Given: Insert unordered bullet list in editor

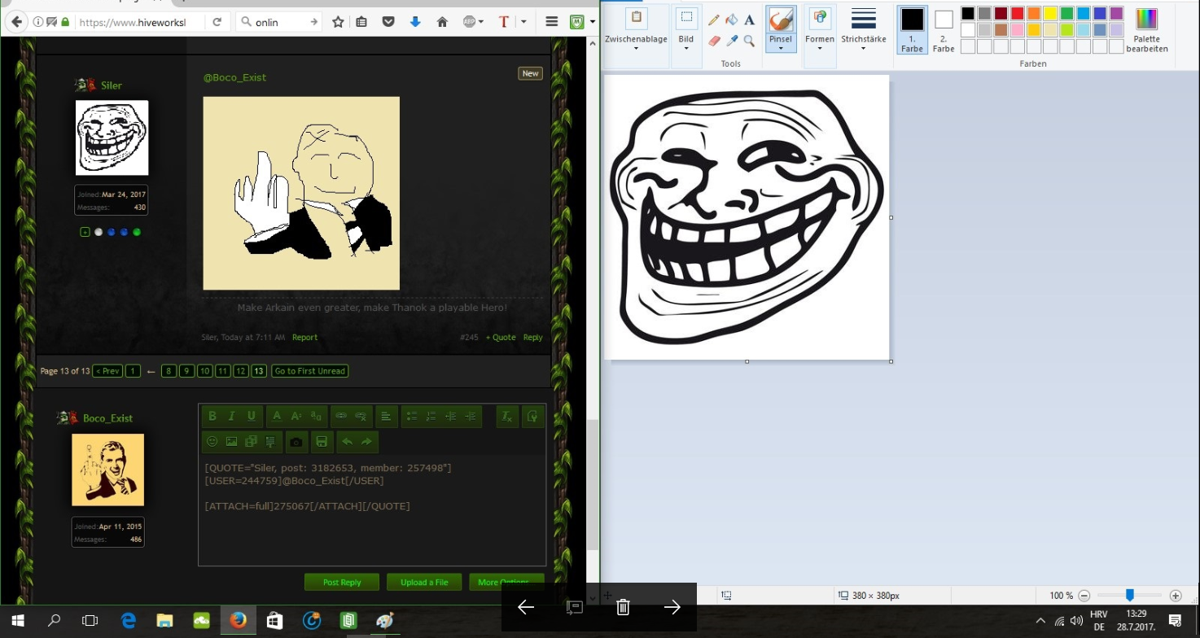Looking at the screenshot, I should tap(412, 416).
